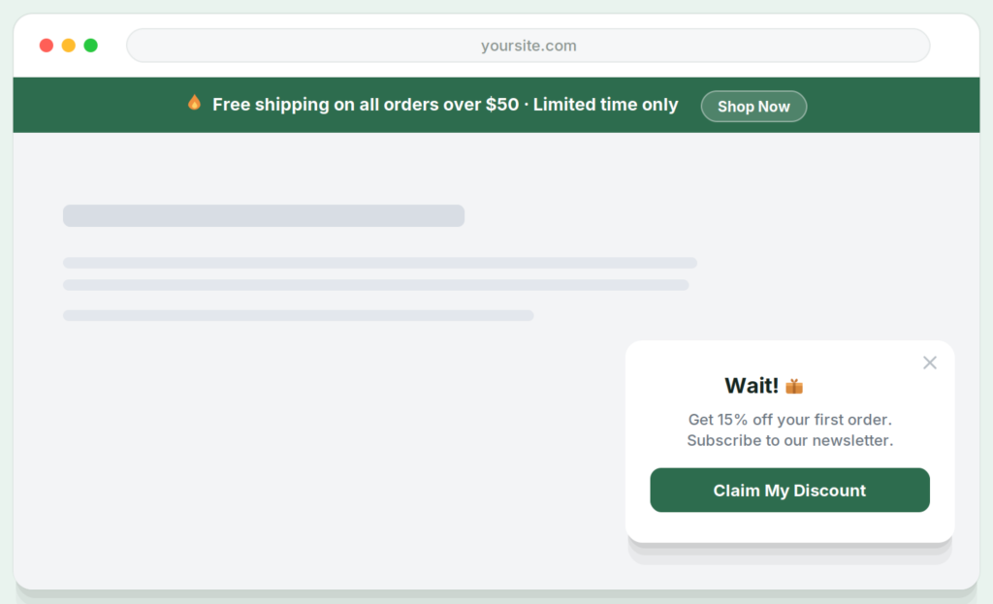
Task: Claim My Discount in the popup
Action: coord(789,490)
